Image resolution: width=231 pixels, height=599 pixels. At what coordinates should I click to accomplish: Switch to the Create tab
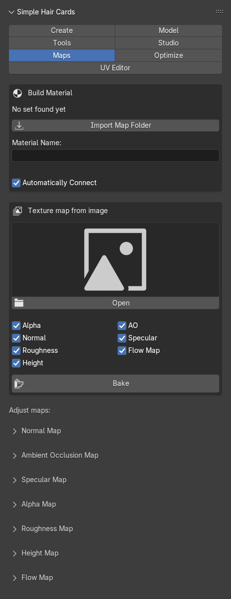(x=62, y=30)
